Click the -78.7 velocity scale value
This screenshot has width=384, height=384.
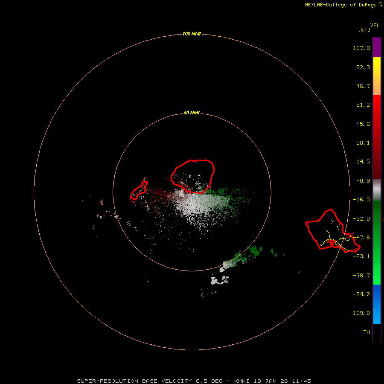[x=361, y=276]
